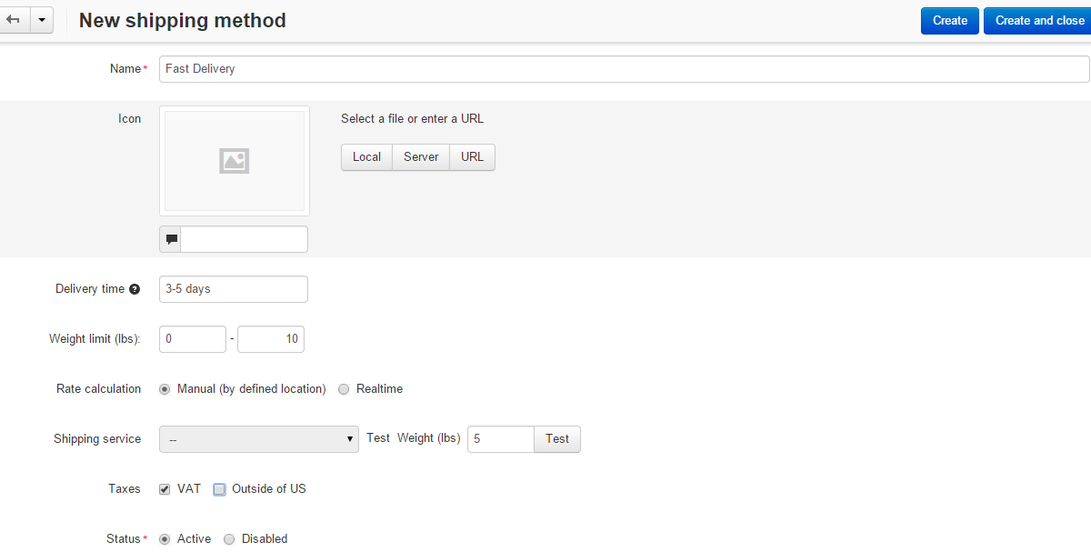Open the Shipping service dropdown
This screenshot has height=552, width=1091.
258,438
